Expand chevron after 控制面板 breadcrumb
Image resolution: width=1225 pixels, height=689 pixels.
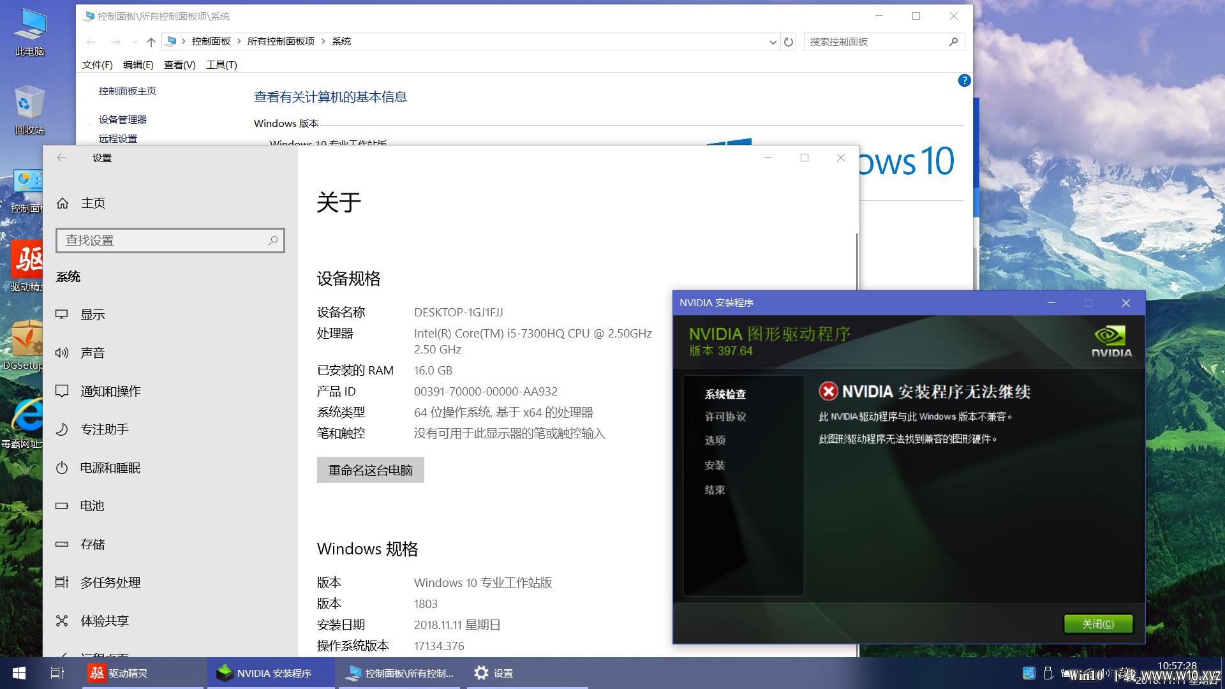tap(239, 41)
